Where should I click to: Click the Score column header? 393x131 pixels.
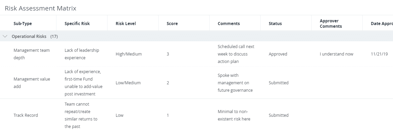click(x=172, y=23)
